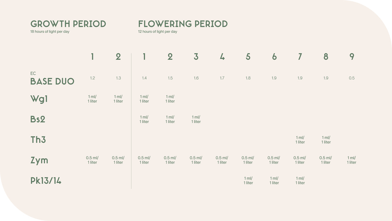This screenshot has width=392, height=221.
Task: Click flowering week 9 column header
Action: tap(352, 57)
